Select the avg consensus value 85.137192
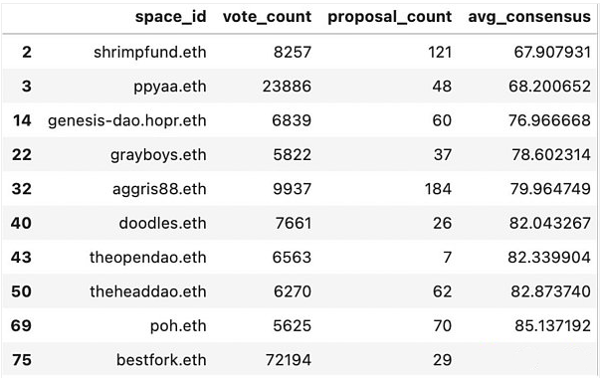The image size is (600, 378). (x=553, y=326)
